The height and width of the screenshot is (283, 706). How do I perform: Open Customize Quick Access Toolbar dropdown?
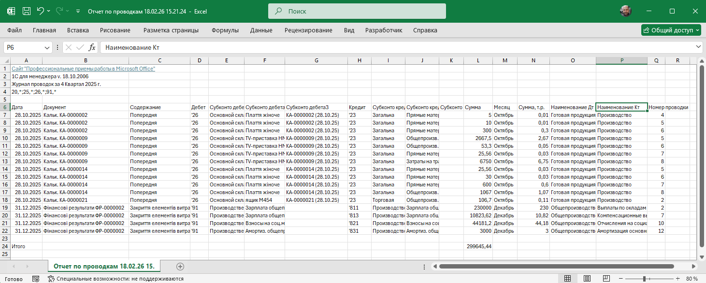pos(79,11)
